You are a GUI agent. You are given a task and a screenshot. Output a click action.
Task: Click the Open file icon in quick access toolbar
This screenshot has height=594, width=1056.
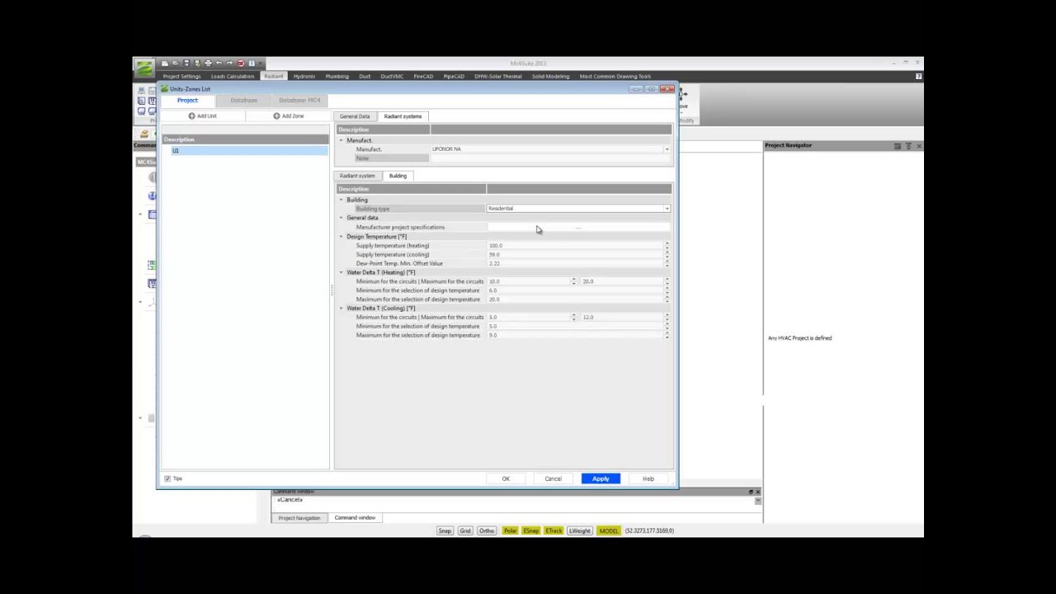click(x=176, y=64)
